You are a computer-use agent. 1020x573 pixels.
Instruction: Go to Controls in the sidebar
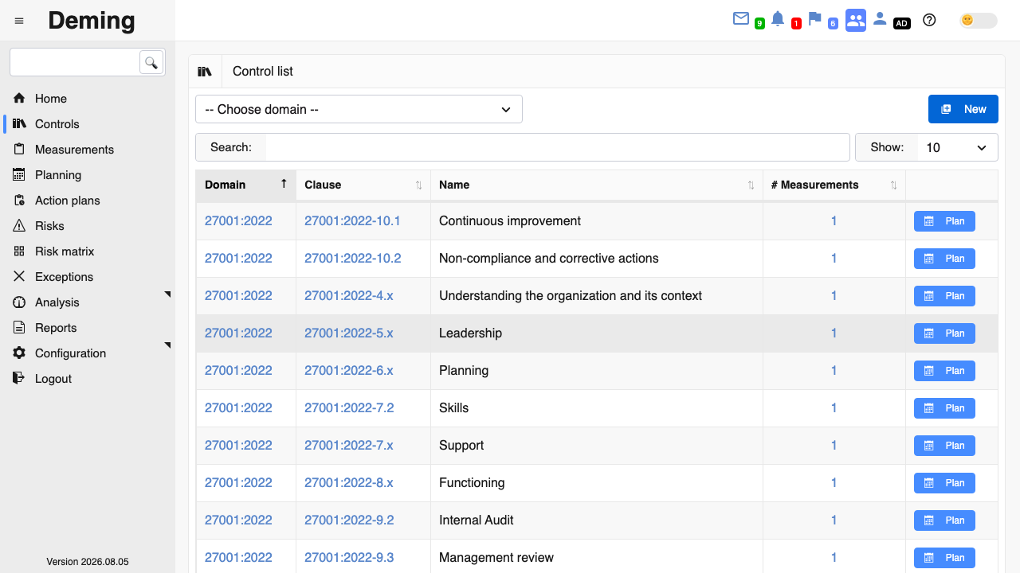(57, 124)
